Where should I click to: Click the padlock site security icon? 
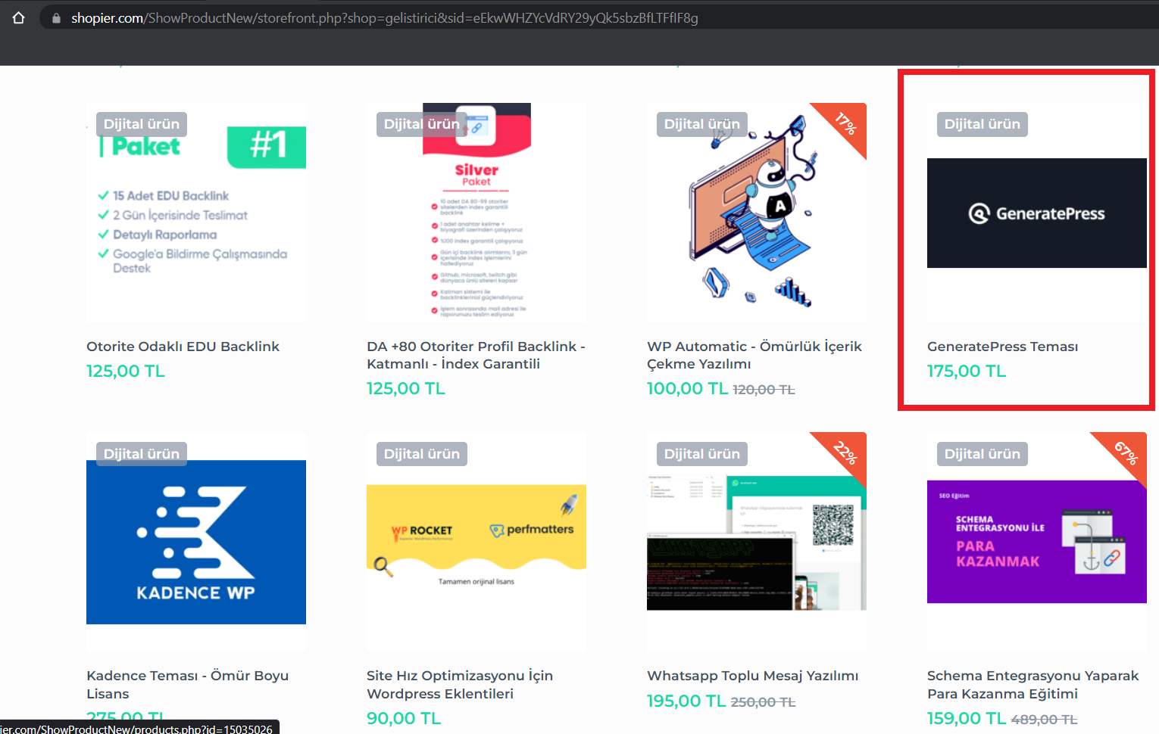56,18
